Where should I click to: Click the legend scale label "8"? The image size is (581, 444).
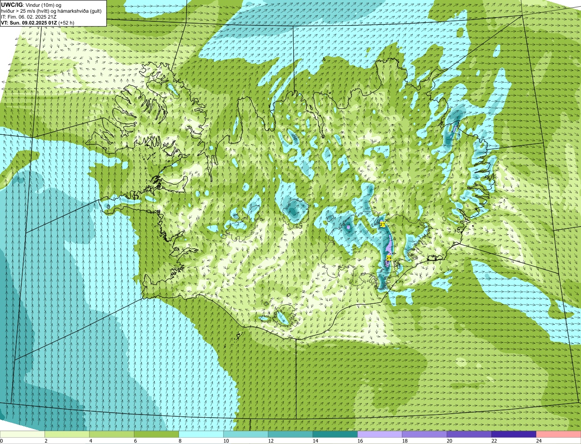tap(179, 441)
